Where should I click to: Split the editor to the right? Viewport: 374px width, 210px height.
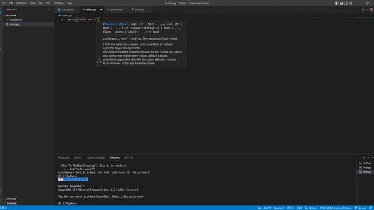pyautogui.click(x=371, y=10)
